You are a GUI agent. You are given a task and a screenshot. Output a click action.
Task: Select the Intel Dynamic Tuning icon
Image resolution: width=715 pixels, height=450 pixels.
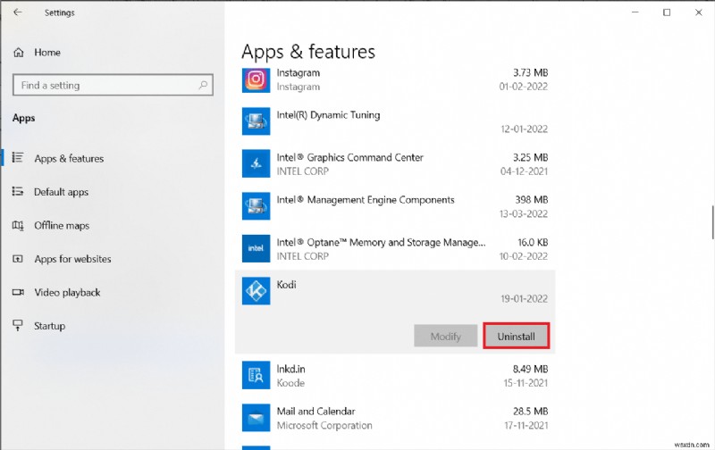[x=256, y=121]
